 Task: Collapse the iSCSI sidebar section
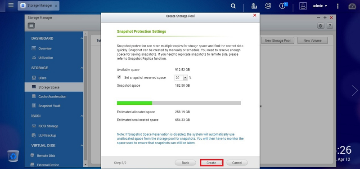pyautogui.click(x=82, y=116)
